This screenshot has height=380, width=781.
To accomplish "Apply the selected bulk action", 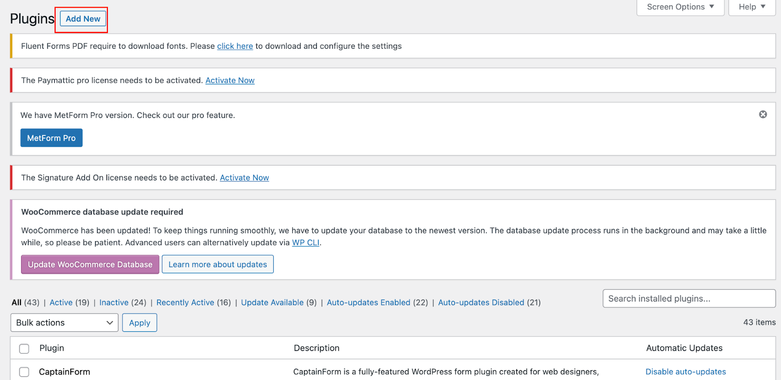I will (x=140, y=323).
